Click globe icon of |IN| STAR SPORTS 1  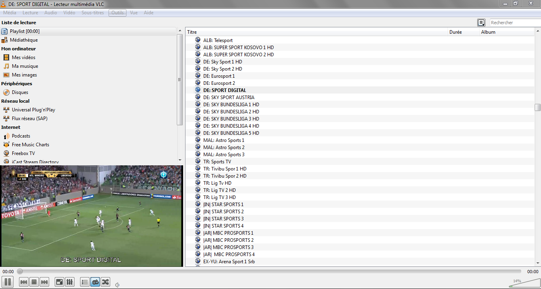pos(198,204)
